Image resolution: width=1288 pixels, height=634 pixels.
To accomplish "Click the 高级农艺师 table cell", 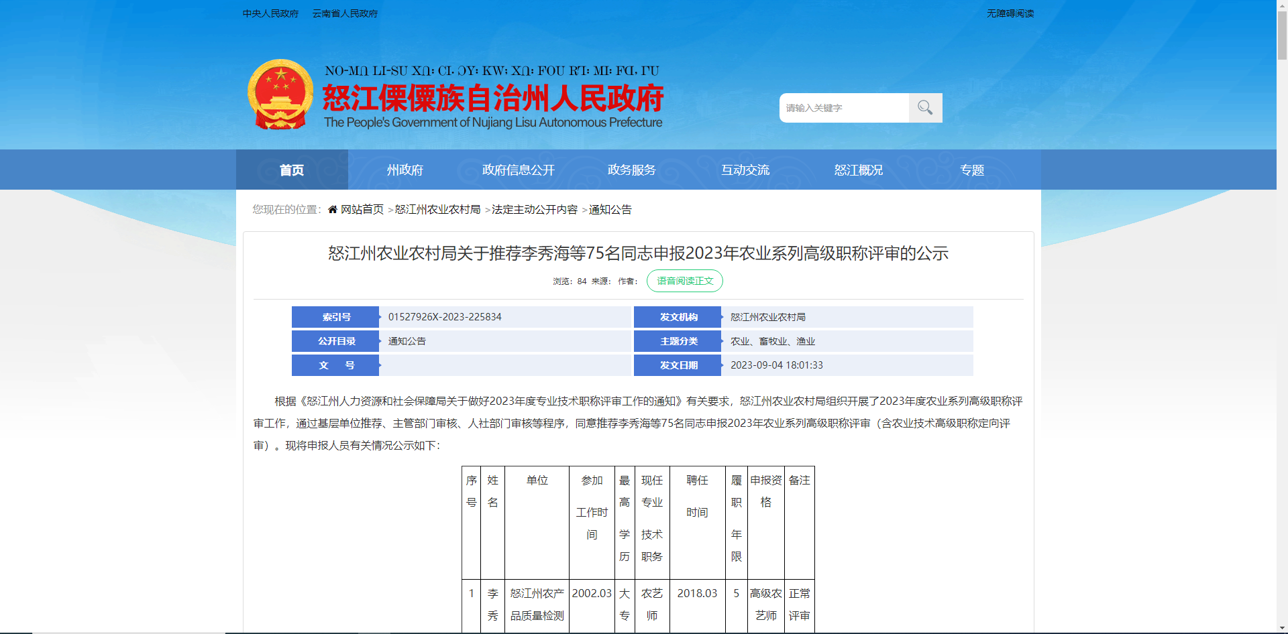I will click(x=766, y=605).
